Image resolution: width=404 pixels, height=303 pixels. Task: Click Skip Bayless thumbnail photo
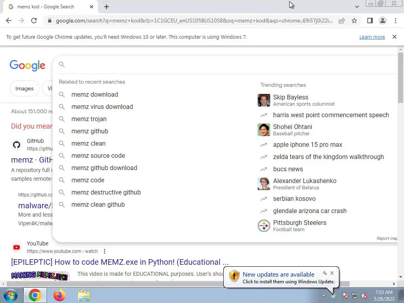264,100
